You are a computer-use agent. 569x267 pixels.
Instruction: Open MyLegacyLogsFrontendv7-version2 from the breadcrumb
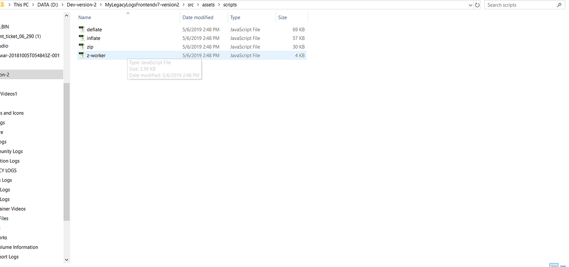pos(142,4)
